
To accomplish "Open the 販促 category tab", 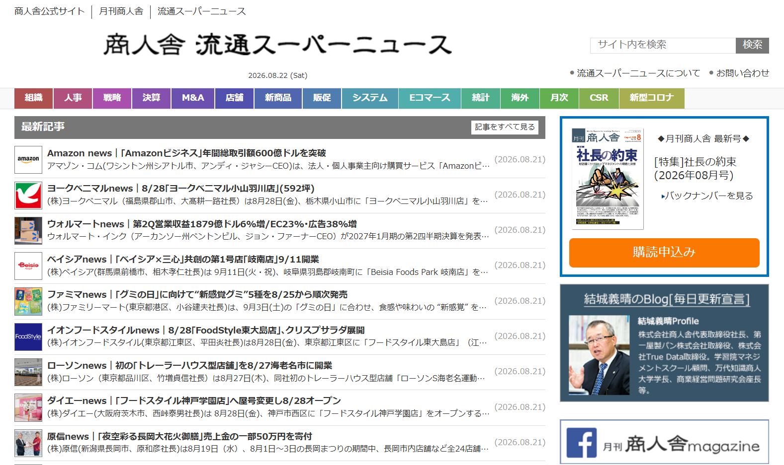I will (x=322, y=98).
